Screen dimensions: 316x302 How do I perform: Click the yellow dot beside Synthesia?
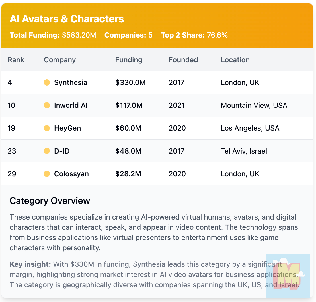47,82
